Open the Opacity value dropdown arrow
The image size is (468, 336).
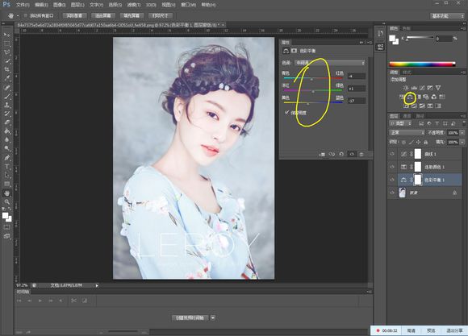tap(462, 132)
